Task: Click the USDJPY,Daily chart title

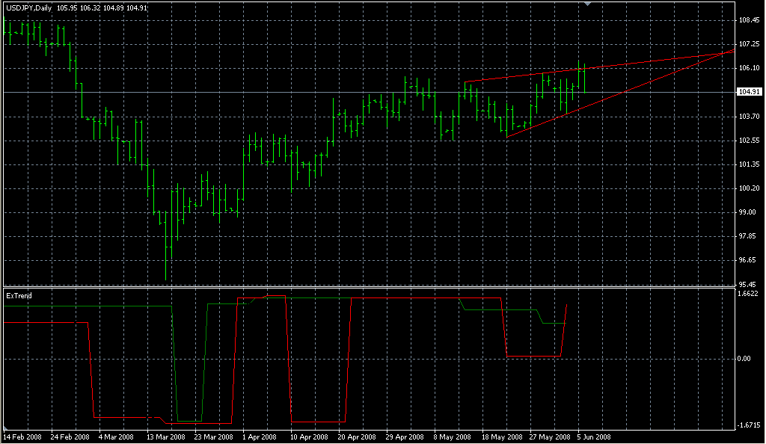Action: coord(29,7)
